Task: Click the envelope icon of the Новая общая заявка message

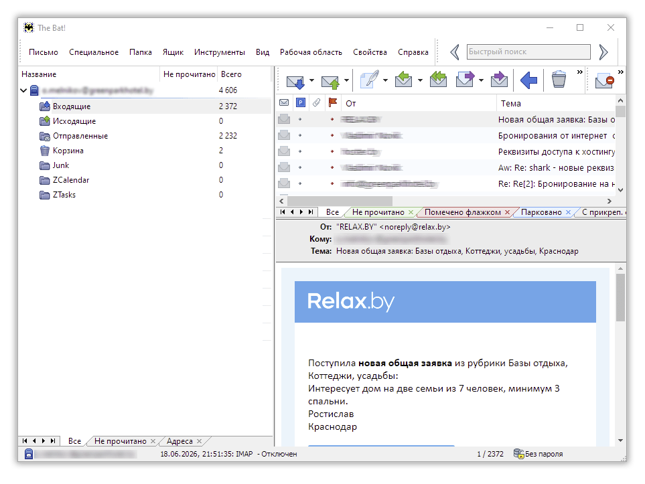Action: [x=284, y=120]
